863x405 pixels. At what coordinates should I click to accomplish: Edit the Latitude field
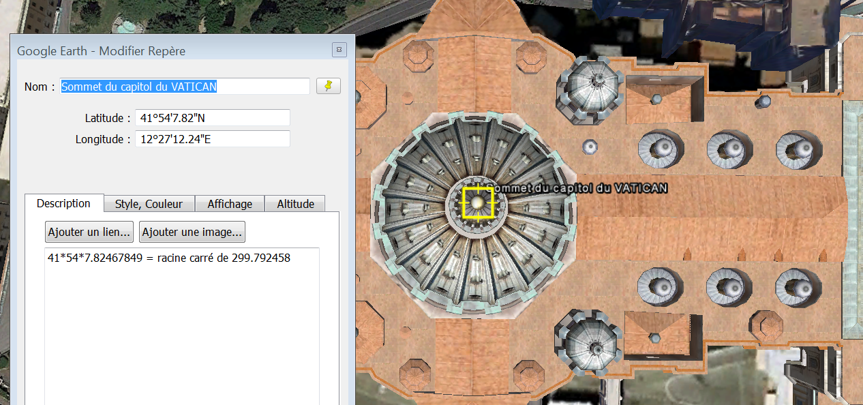pyautogui.click(x=213, y=118)
